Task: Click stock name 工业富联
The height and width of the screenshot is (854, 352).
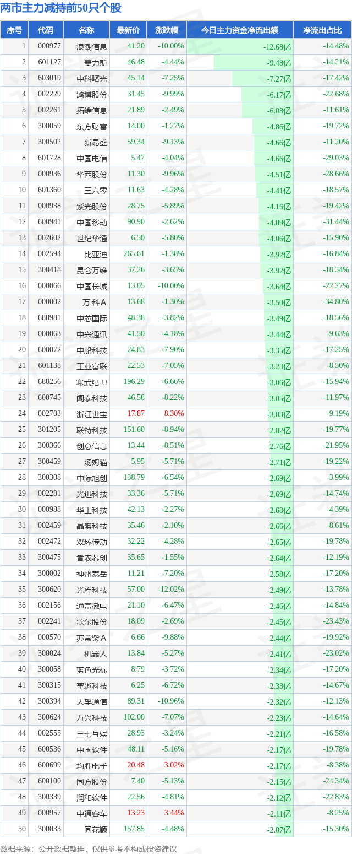Action: (x=92, y=366)
